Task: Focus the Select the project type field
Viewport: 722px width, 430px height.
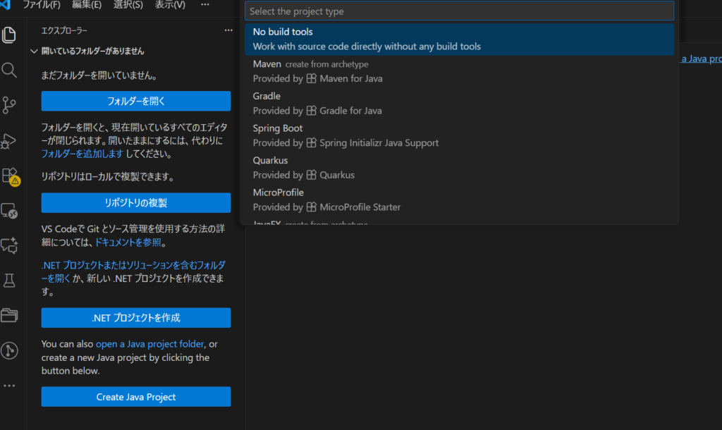Action: [x=459, y=11]
